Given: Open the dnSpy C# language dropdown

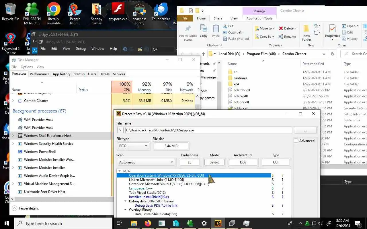Looking at the screenshot, I should 164,49.
